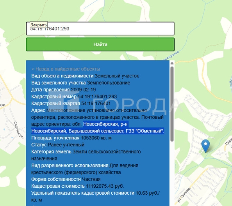This screenshot has width=232, height=206.
Task: Click the Площадь уточненная label
Action: tap(55, 138)
